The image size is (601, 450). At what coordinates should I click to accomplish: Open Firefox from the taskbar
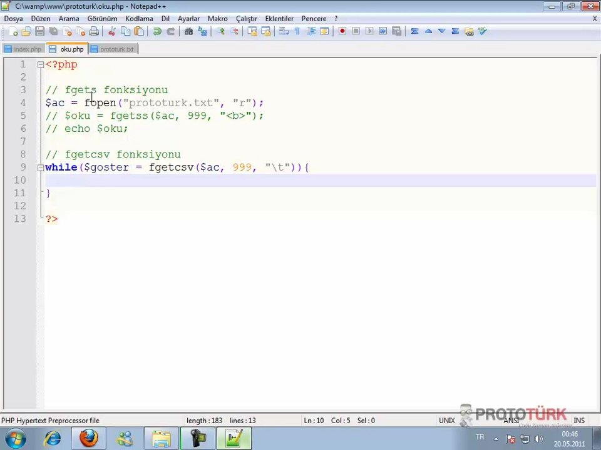pos(88,439)
